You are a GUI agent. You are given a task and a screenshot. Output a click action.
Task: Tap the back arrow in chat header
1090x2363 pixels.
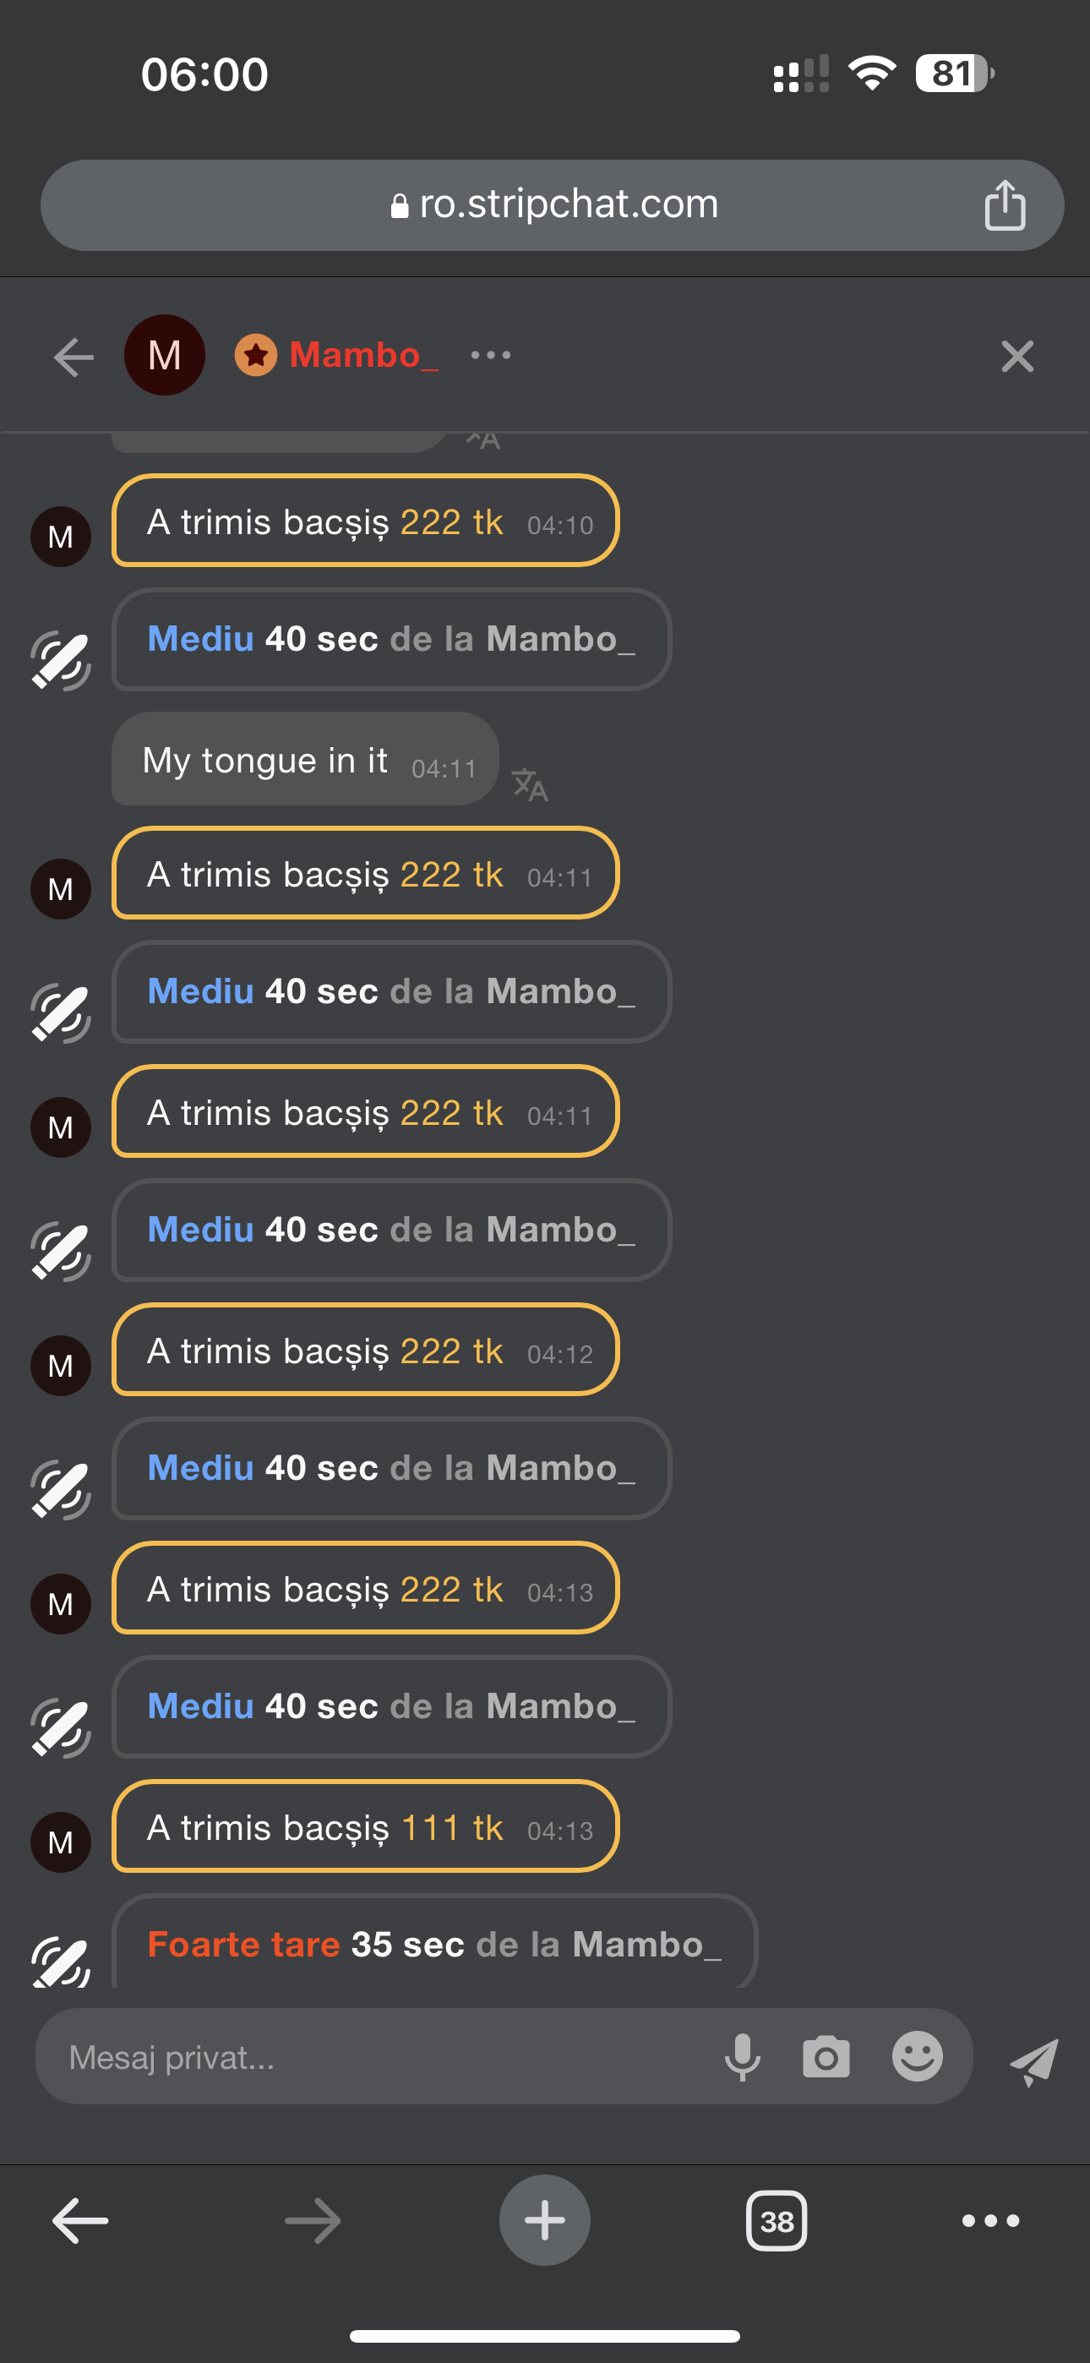coord(74,357)
